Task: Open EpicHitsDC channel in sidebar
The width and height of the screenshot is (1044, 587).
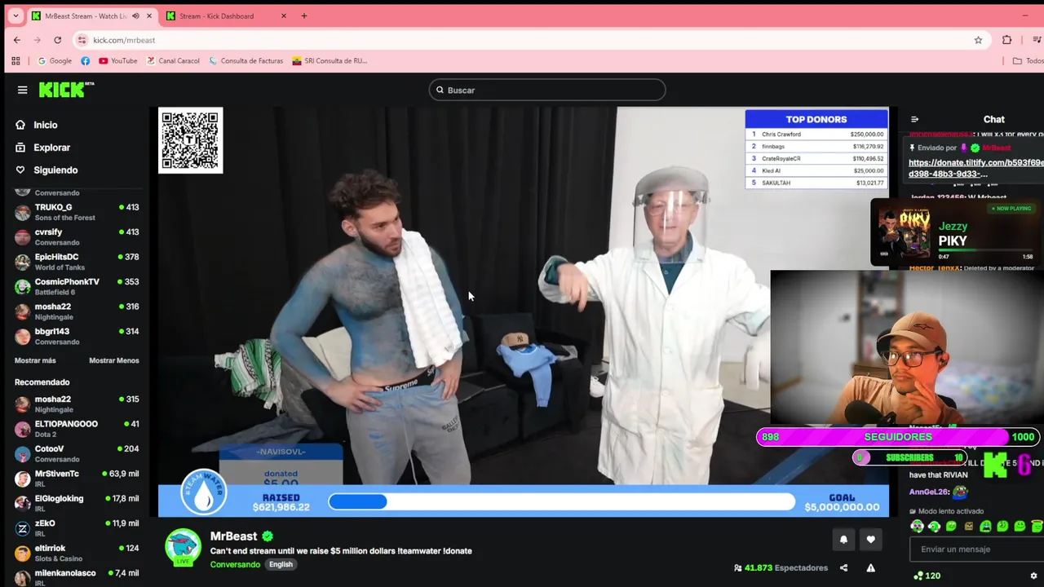Action: tap(77, 262)
